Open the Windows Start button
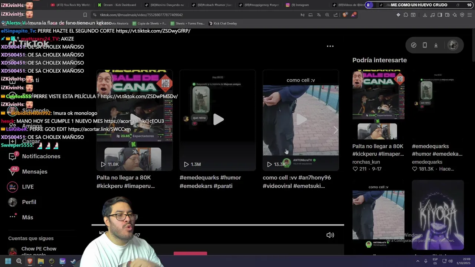Screen dimensions: 475x267 click(x=8, y=261)
